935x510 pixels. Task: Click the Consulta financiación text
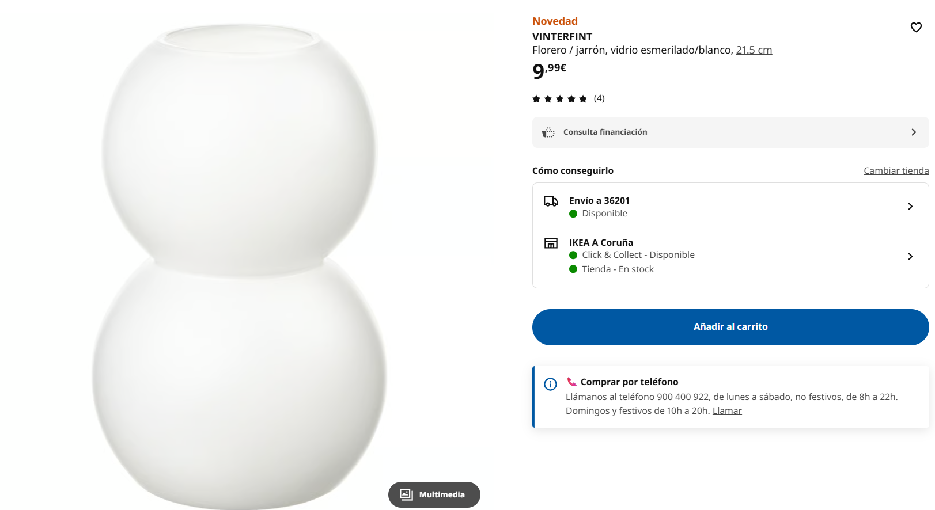point(605,132)
